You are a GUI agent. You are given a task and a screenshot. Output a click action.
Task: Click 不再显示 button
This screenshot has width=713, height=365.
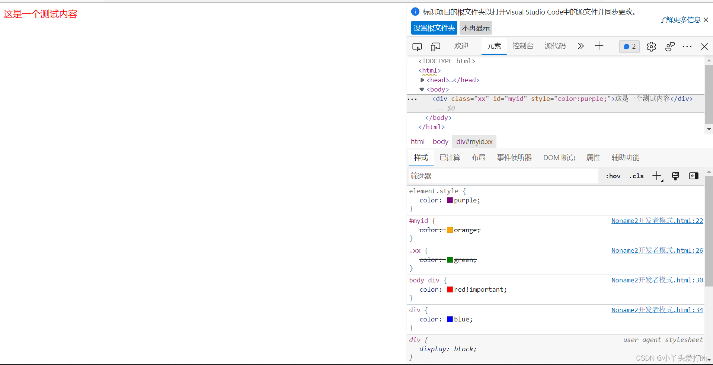point(476,28)
